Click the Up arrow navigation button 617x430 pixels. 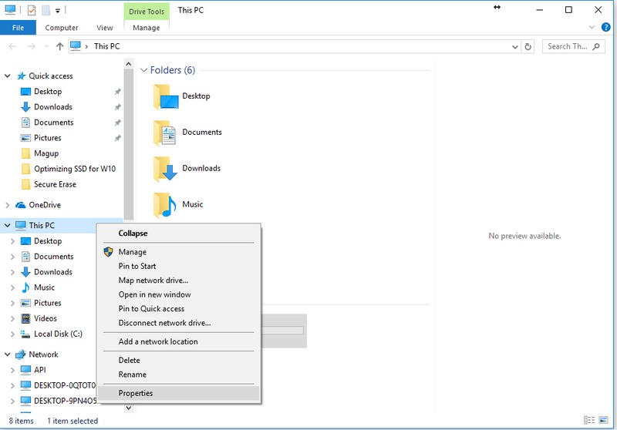point(60,46)
